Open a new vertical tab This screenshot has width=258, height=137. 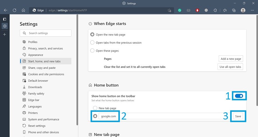point(5,34)
